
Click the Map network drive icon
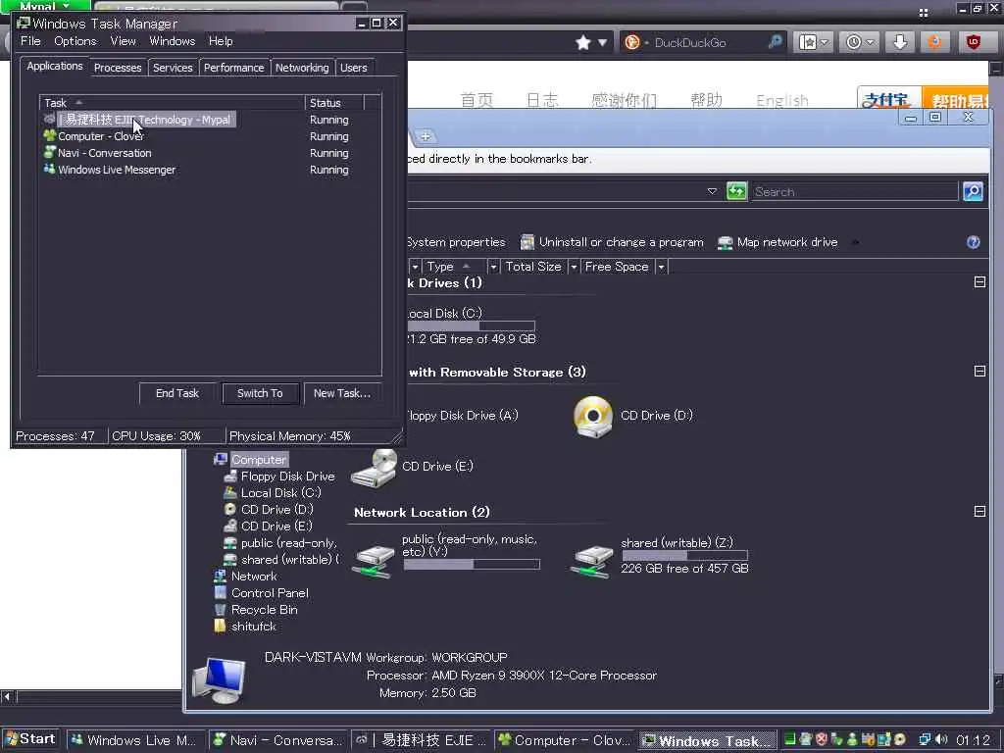click(x=725, y=243)
